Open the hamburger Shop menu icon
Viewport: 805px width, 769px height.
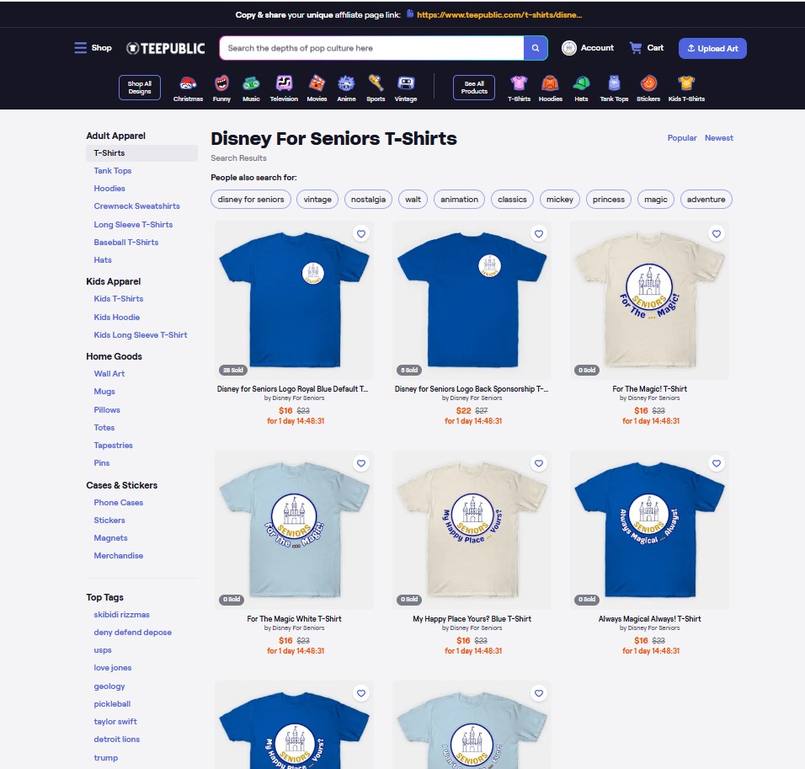pos(80,48)
